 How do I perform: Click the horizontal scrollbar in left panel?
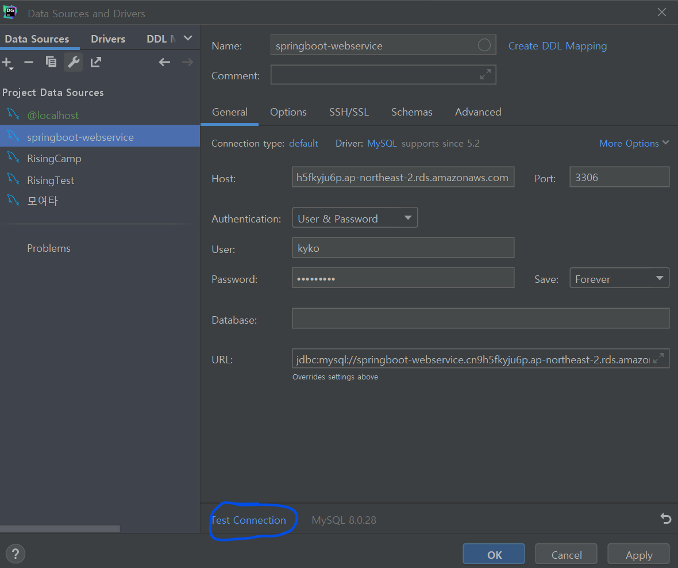pos(60,529)
